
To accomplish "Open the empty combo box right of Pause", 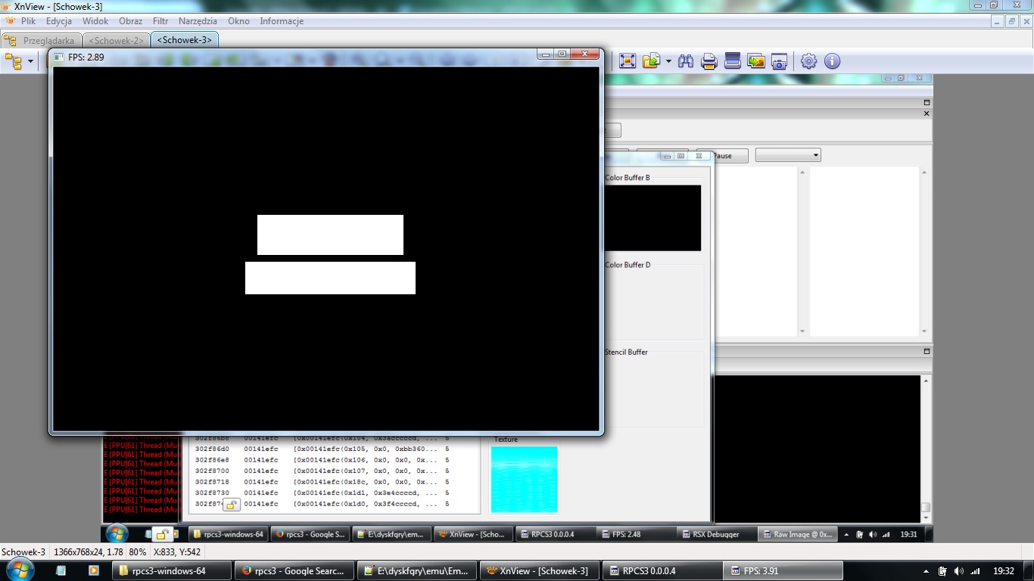I will coord(788,155).
